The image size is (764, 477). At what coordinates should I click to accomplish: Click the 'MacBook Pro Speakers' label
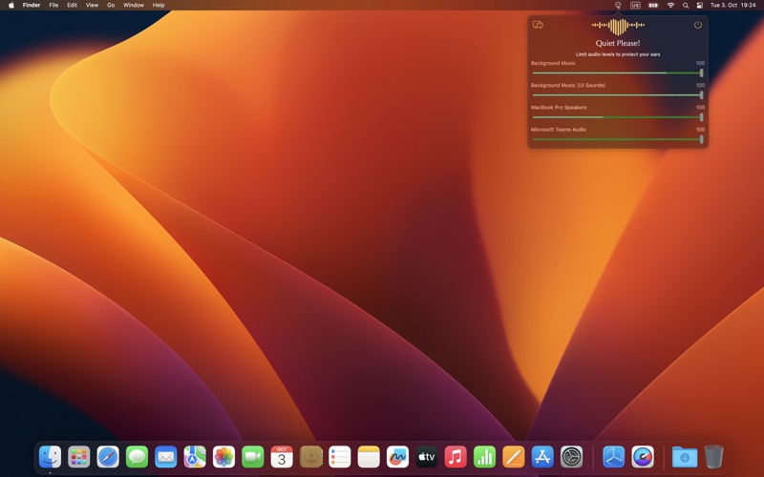(x=559, y=107)
